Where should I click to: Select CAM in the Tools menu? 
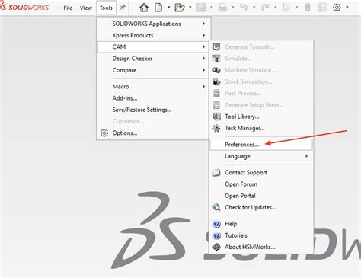tap(154, 47)
